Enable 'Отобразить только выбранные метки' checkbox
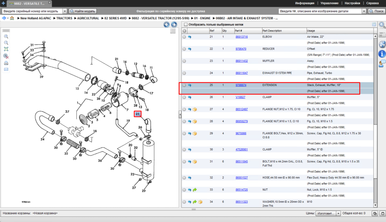Screen dimensions: 386x222 pyautogui.click(x=186, y=24)
